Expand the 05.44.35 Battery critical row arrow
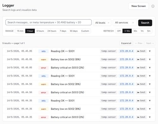This screenshot has height=124, width=158. [150, 117]
